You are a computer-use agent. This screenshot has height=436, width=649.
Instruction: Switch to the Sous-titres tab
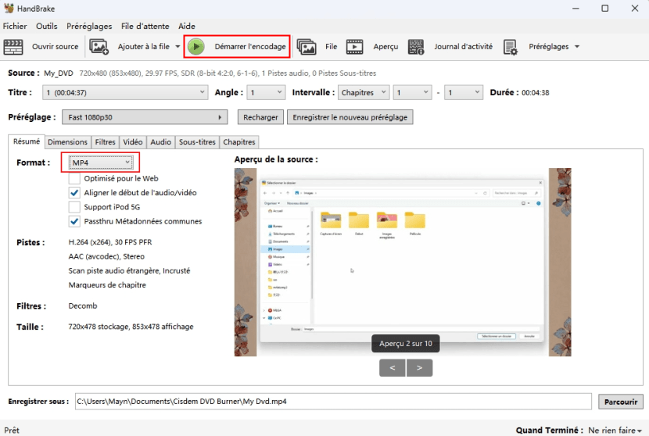coord(197,142)
